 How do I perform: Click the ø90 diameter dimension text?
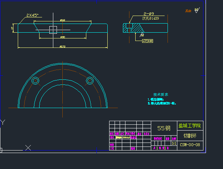(x=63, y=37)
